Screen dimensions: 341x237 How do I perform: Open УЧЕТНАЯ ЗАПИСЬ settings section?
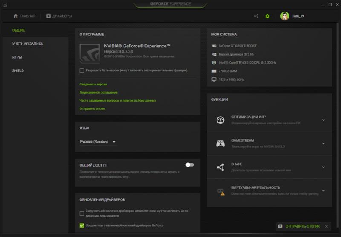coord(28,44)
